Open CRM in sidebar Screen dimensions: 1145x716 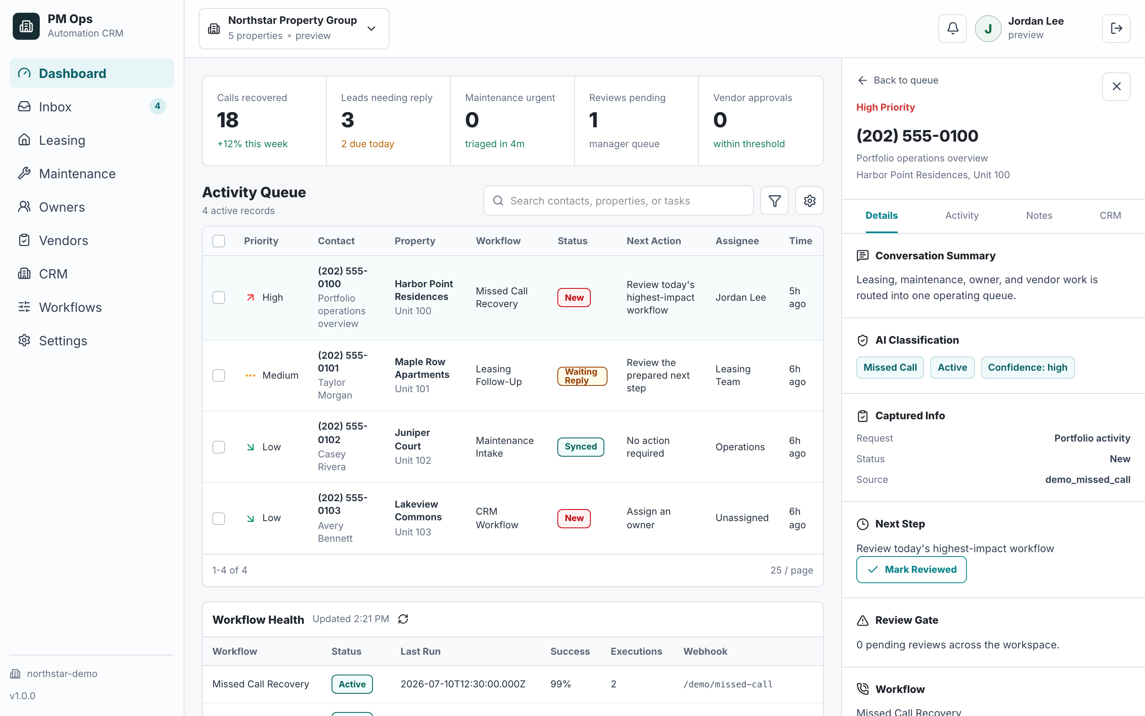pos(92,274)
